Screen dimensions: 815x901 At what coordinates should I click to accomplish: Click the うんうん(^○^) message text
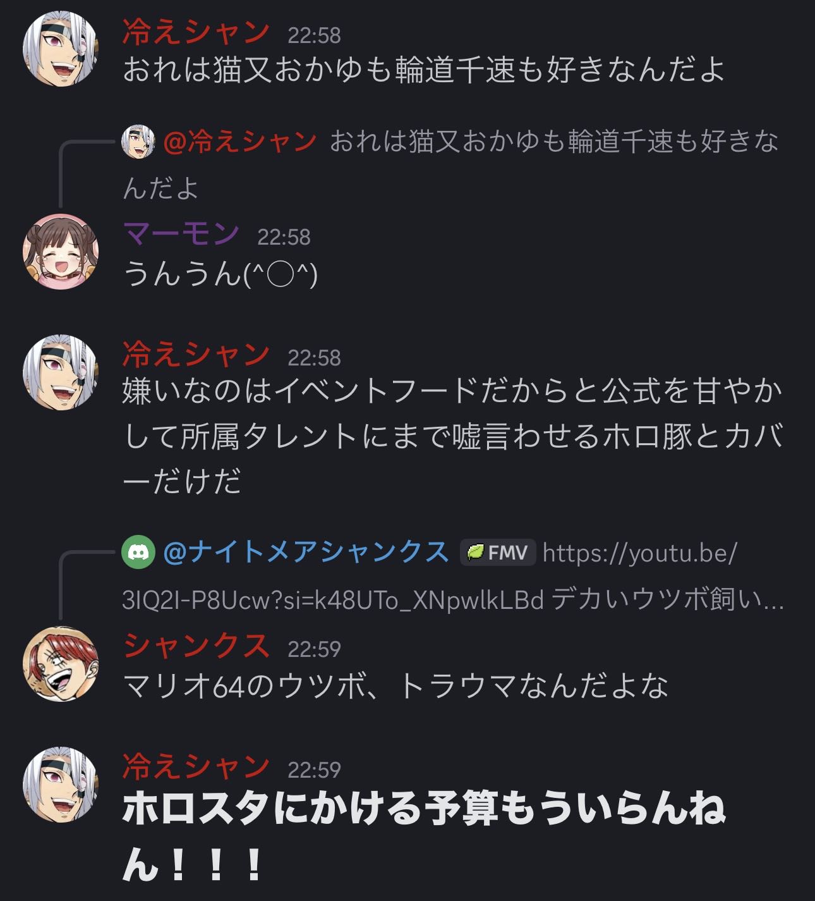220,274
